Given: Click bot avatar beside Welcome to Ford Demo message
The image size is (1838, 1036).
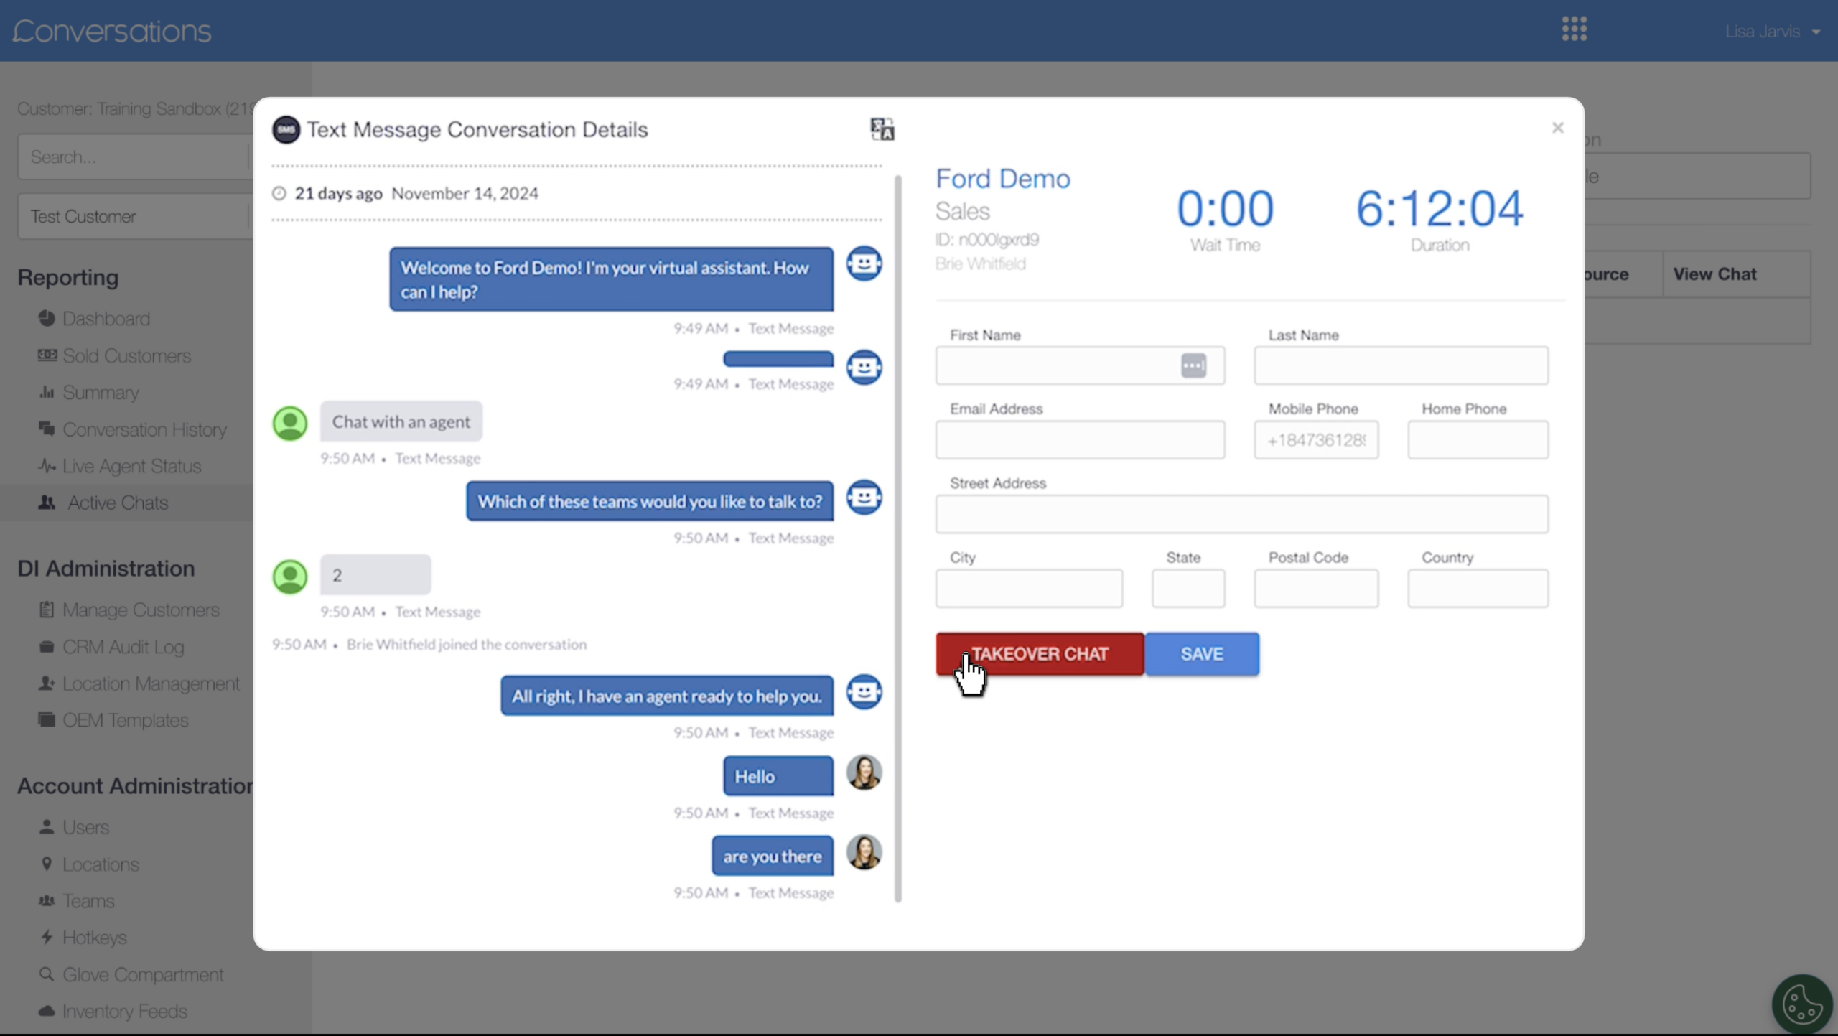Looking at the screenshot, I should pos(864,263).
